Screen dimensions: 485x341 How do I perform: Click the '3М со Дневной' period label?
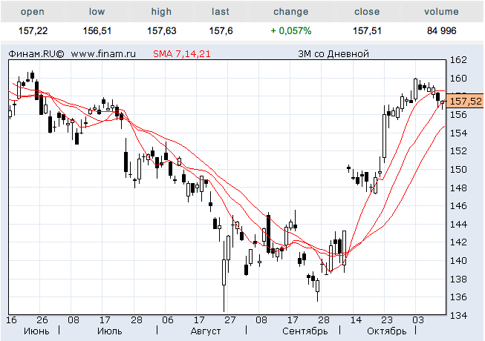click(333, 54)
